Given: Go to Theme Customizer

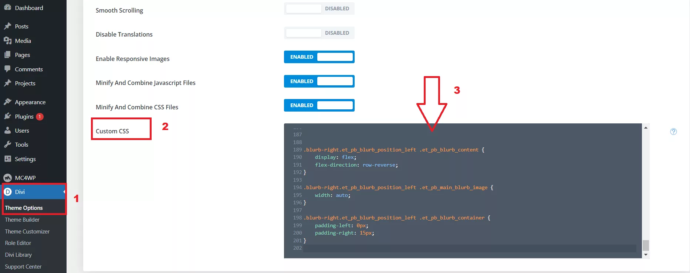Looking at the screenshot, I should (x=27, y=232).
